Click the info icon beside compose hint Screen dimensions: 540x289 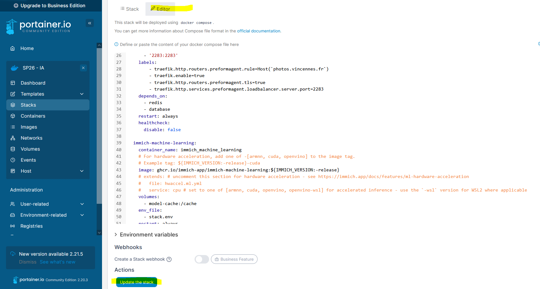pyautogui.click(x=117, y=44)
